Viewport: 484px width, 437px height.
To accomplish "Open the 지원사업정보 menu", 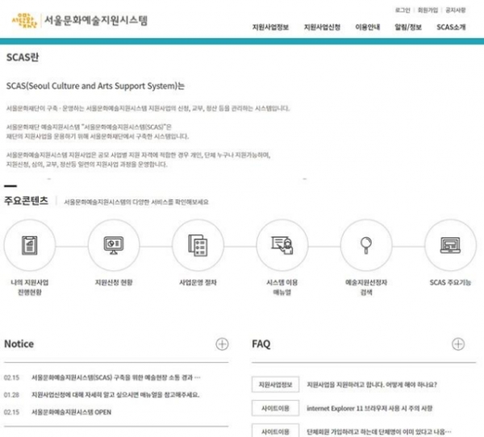I will point(270,27).
